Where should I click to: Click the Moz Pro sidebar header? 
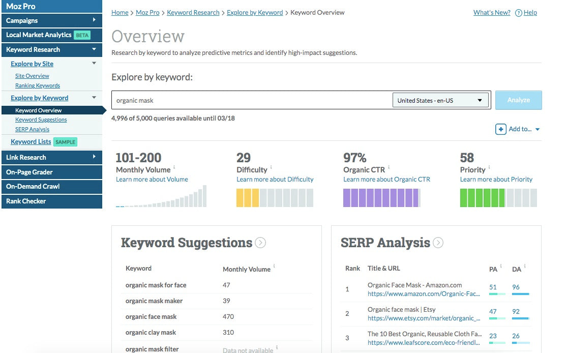click(x=52, y=6)
